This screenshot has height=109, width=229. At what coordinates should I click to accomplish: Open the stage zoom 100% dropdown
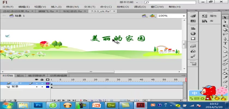(184, 16)
